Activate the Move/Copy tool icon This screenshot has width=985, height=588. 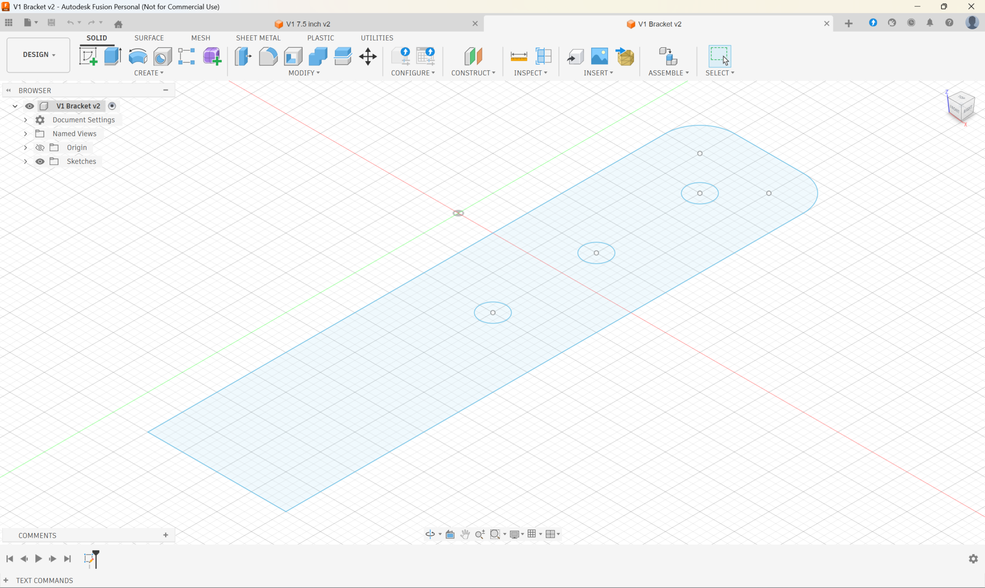coord(368,56)
